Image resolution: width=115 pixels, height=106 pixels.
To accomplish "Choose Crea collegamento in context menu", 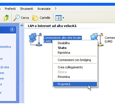I will coord(75,67).
